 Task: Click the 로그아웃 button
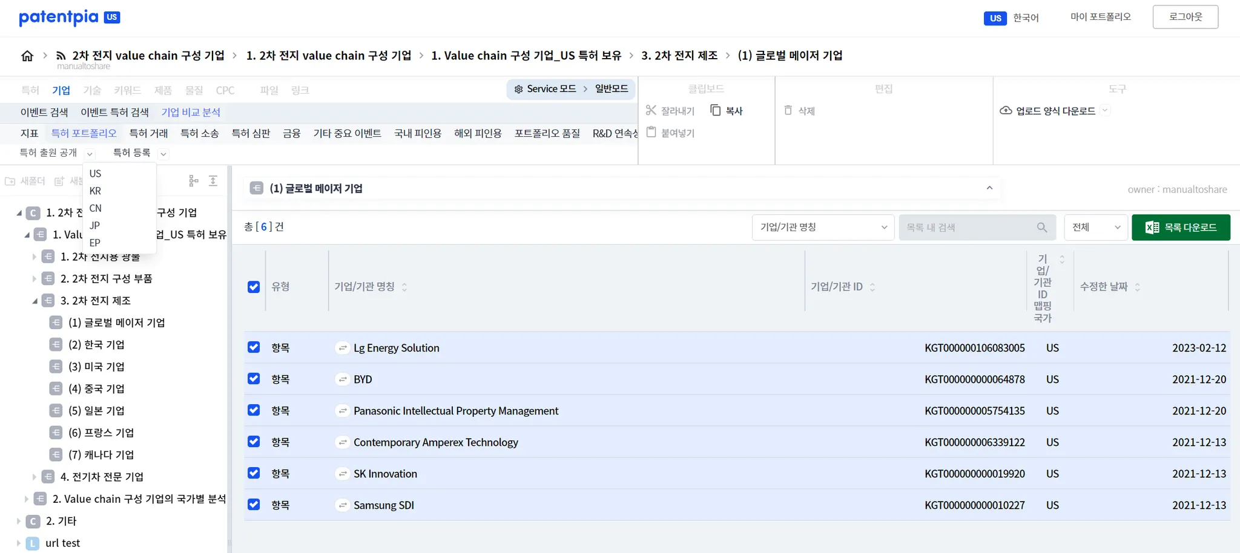(1186, 17)
